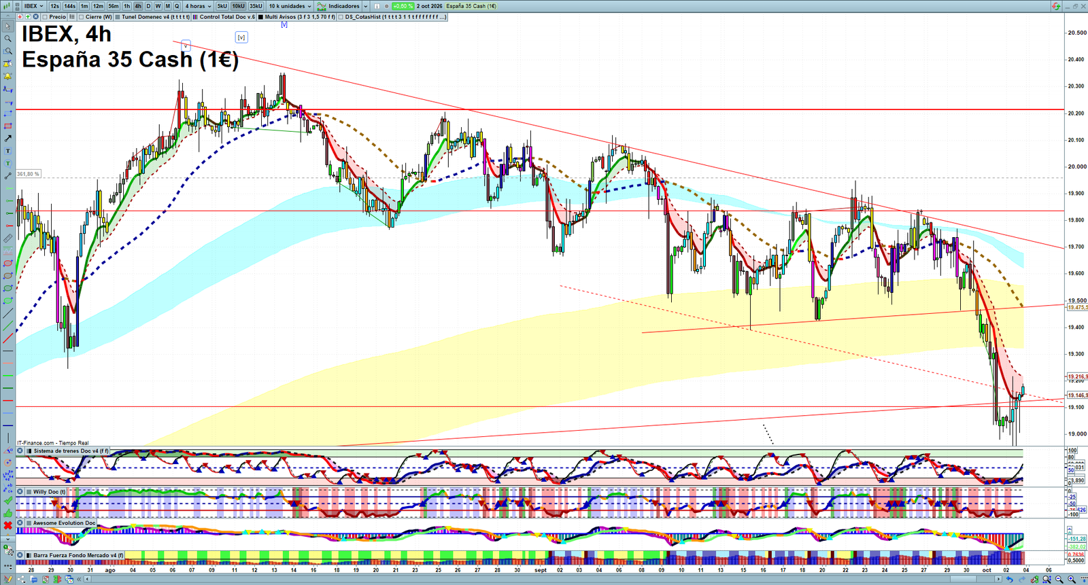Click the 35kU units button

coord(256,6)
